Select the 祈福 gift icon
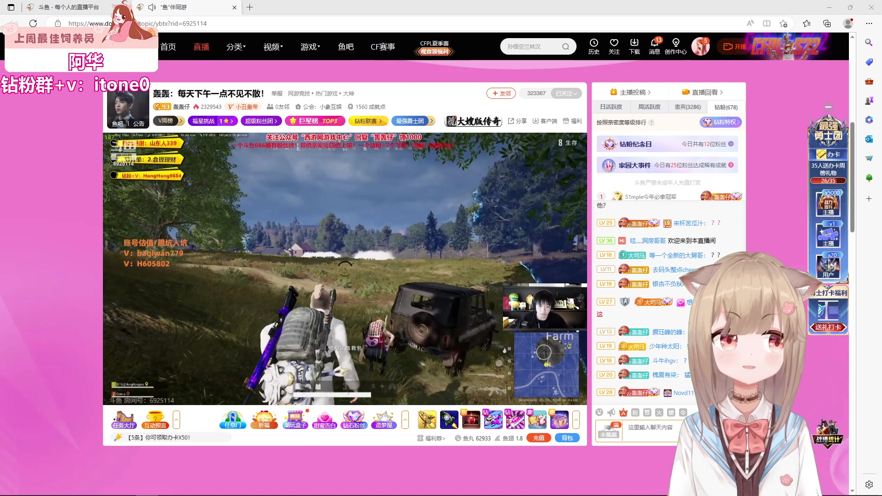The height and width of the screenshot is (496, 882). (x=264, y=419)
